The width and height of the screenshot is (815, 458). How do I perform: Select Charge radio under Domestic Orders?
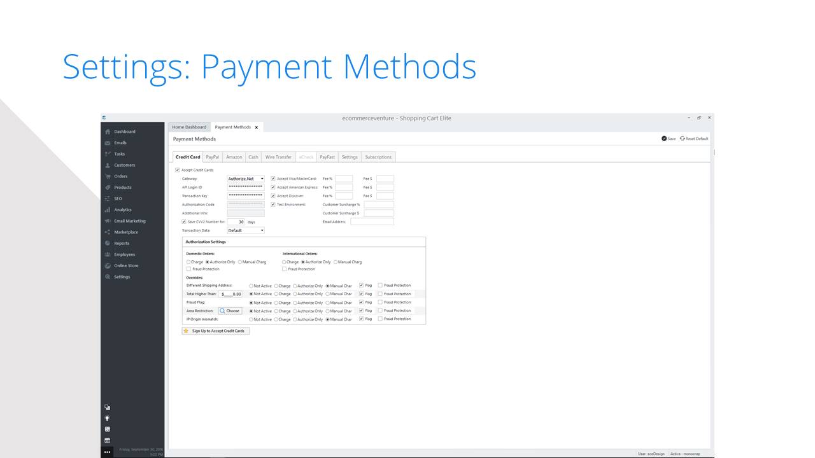pos(188,262)
